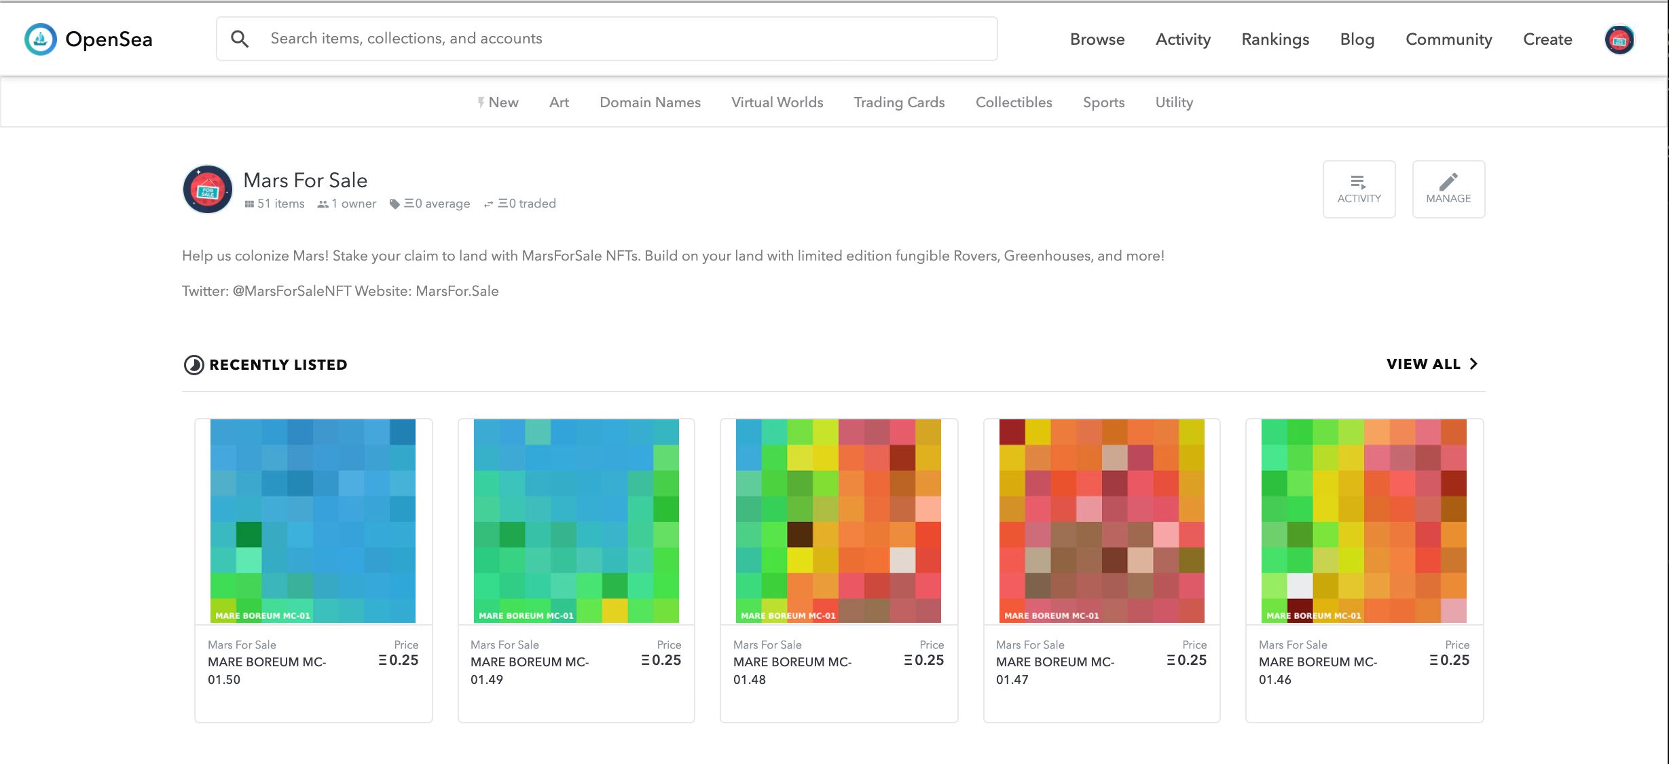Select the Utility category

pyautogui.click(x=1174, y=102)
